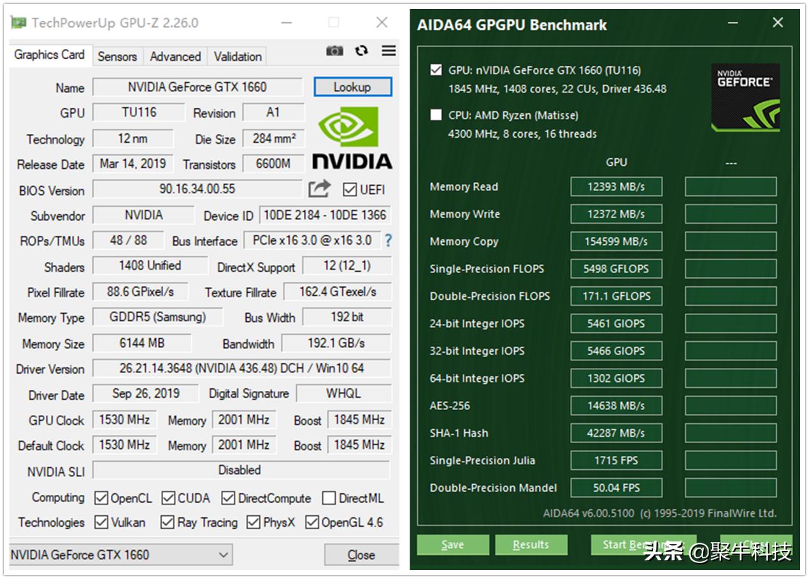The height and width of the screenshot is (579, 809).
Task: Click the question mark next to Bus Interface
Action: coord(388,241)
